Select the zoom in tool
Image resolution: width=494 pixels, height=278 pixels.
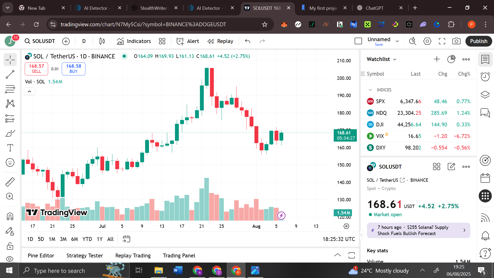10,196
